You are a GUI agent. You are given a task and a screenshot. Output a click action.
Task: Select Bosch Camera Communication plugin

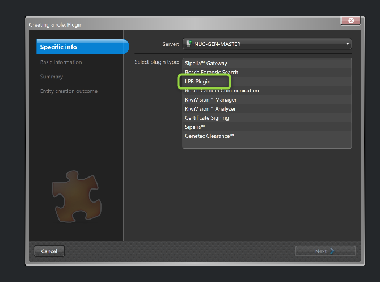pyautogui.click(x=222, y=91)
